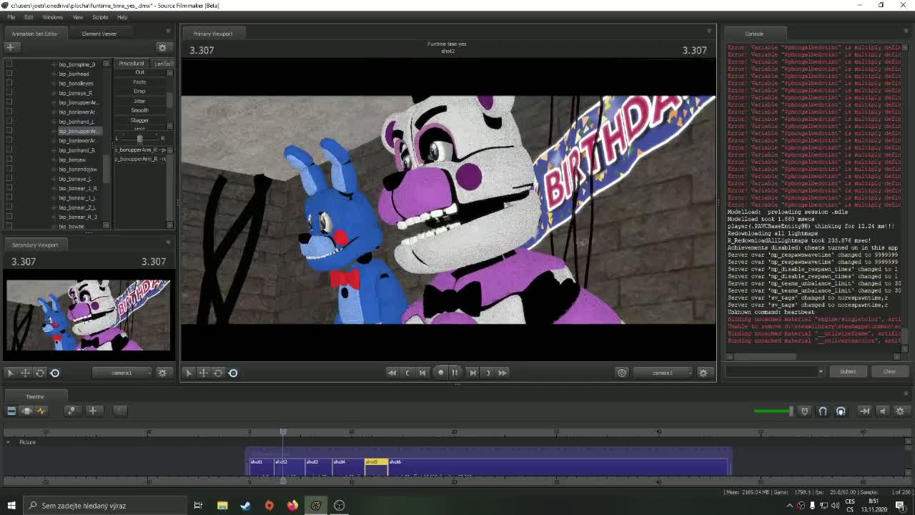
Task: Click the timeline snap magnet icon
Action: (823, 411)
